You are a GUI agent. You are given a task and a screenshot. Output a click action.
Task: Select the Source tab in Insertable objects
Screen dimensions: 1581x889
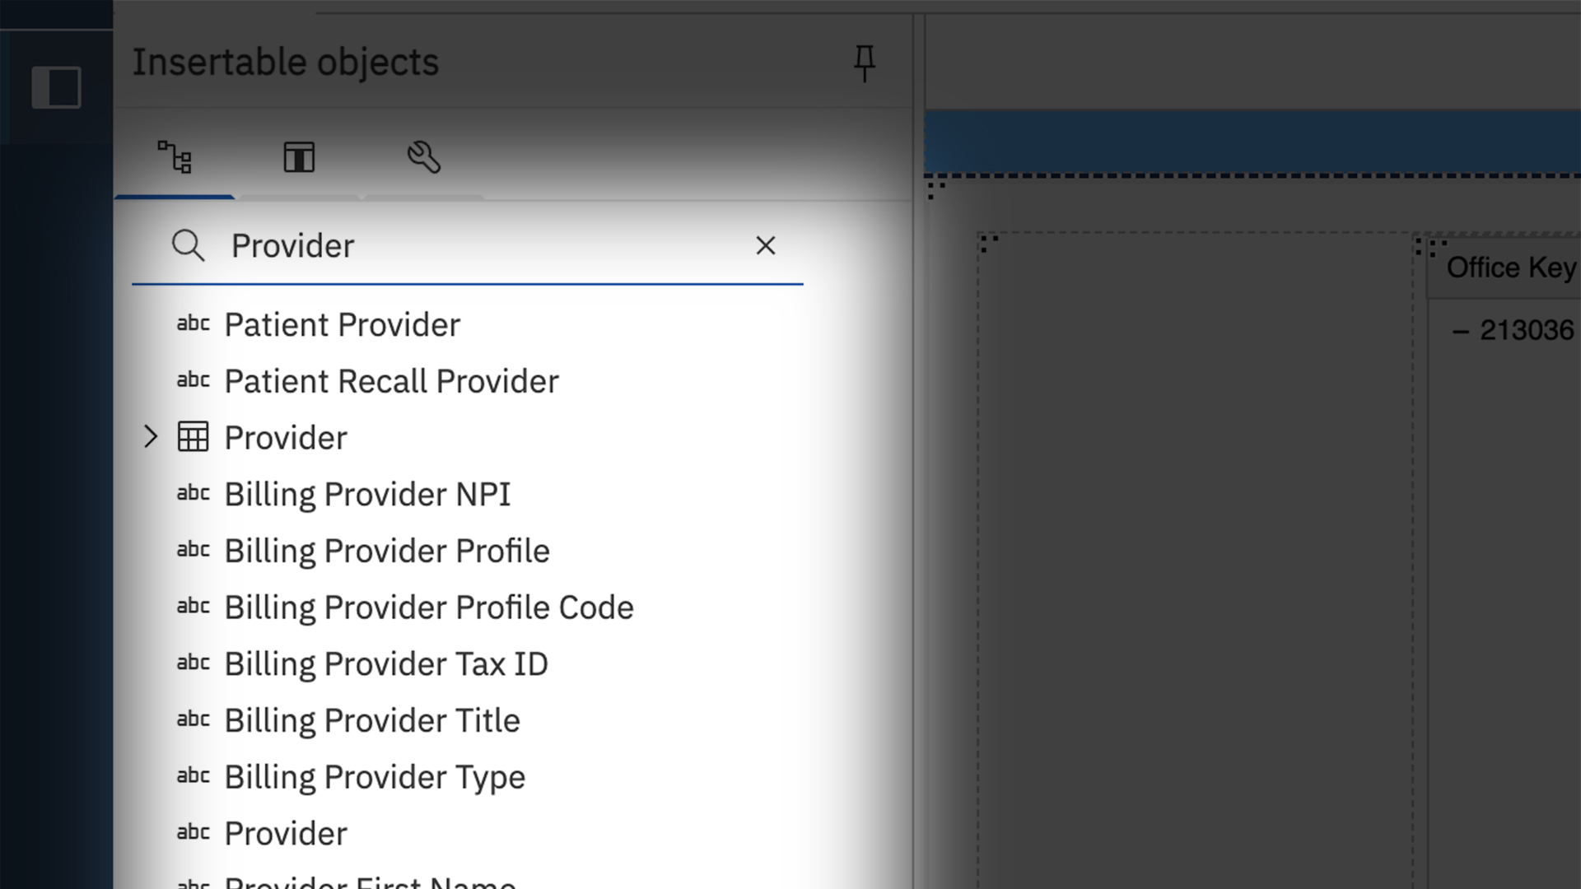pyautogui.click(x=175, y=157)
